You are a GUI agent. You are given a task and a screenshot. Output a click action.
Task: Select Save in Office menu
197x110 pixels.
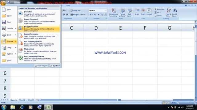pos(9,22)
